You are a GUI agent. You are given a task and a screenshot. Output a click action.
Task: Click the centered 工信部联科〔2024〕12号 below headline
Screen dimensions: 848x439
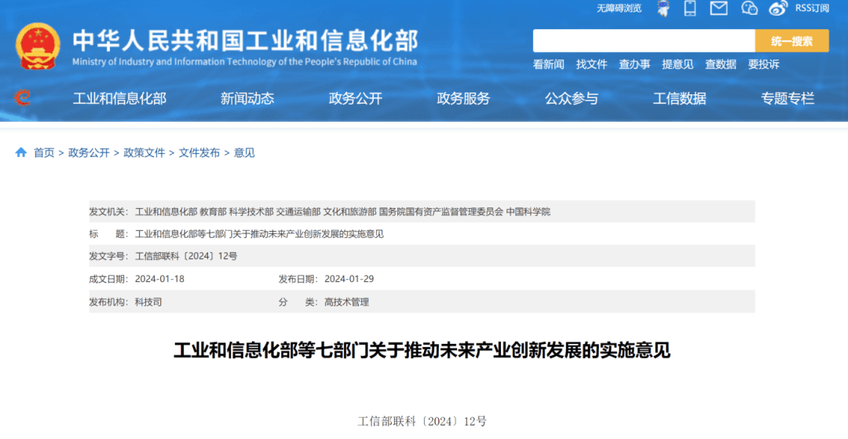[422, 421]
